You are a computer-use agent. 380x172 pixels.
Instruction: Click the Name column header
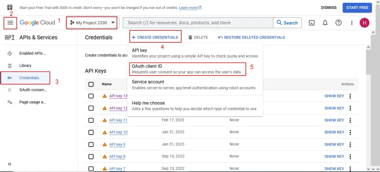107,84
